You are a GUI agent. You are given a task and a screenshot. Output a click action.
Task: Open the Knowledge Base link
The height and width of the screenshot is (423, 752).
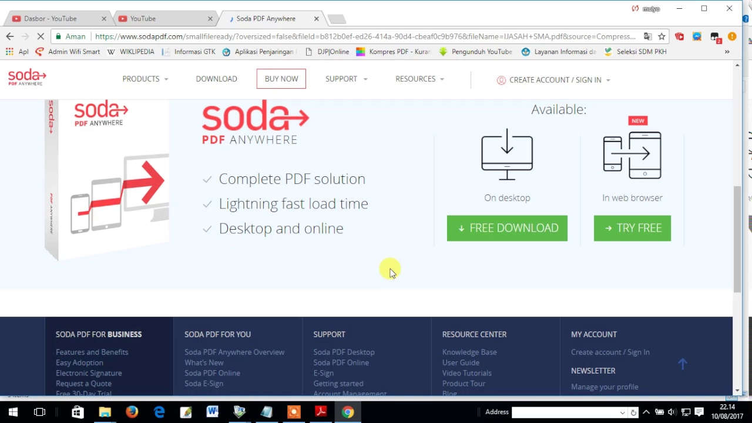(x=469, y=352)
